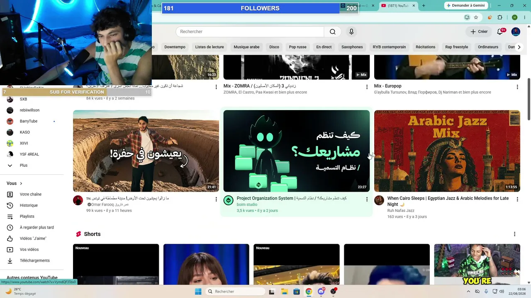This screenshot has width=531, height=298.
Task: Open boim studio channel avatar
Action: point(229,200)
